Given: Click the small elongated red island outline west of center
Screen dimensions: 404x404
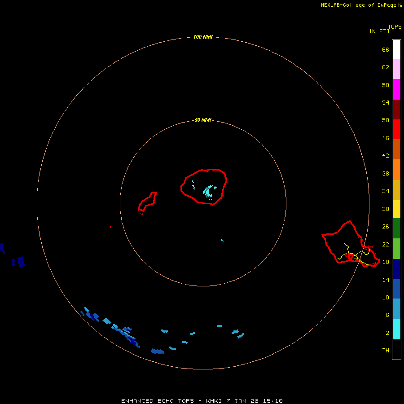Looking at the screenshot, I should pos(147,202).
